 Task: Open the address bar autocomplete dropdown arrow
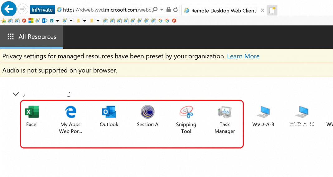162,10
